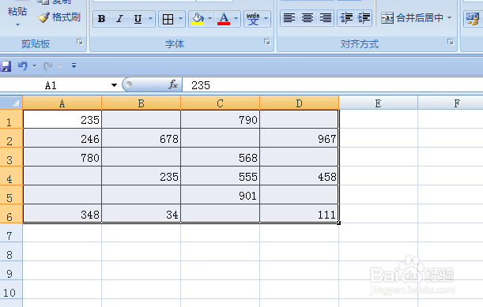Open 字体 dialog launcher
483x307 pixels.
(x=267, y=42)
